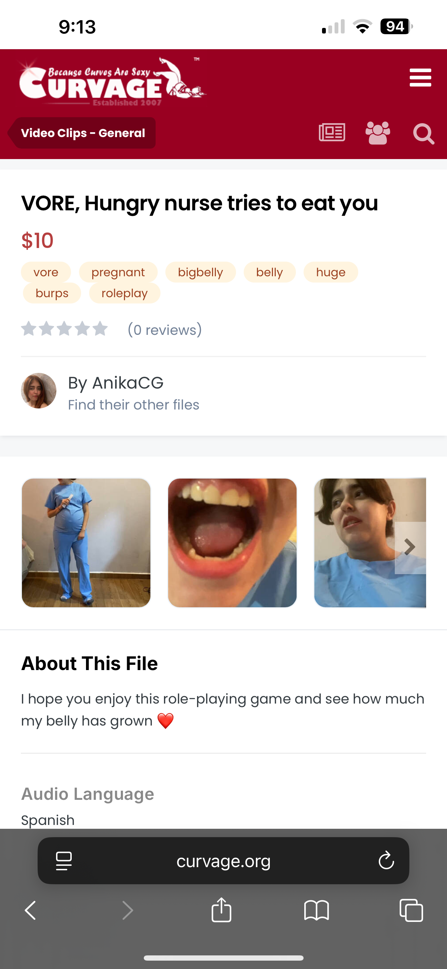
Task: Go to Video Clips - General breadcrumb
Action: (83, 133)
